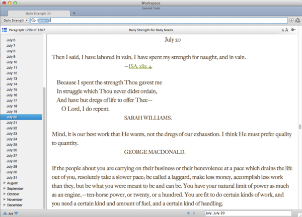Toggle the table of contents sidebar icon
The height and width of the screenshot is (217, 302).
[5, 30]
